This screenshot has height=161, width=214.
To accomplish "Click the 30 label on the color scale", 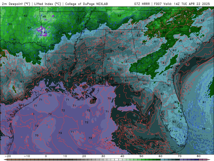I will pyautogui.click(x=103, y=156).
